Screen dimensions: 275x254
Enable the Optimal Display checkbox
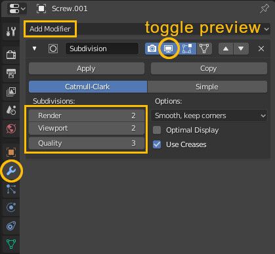[x=157, y=130]
